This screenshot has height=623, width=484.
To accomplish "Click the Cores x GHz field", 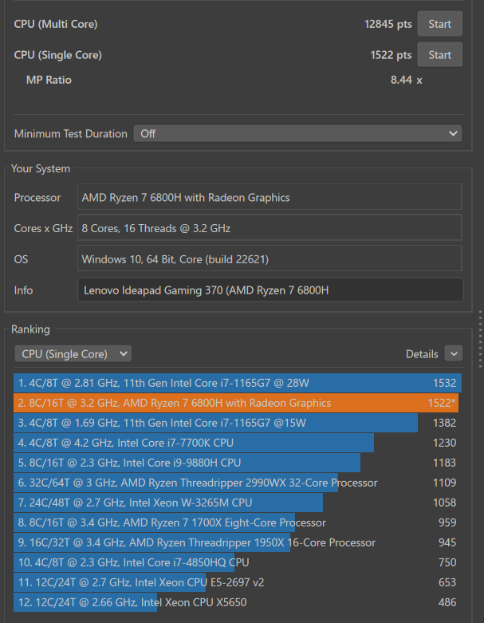I will 270,228.
